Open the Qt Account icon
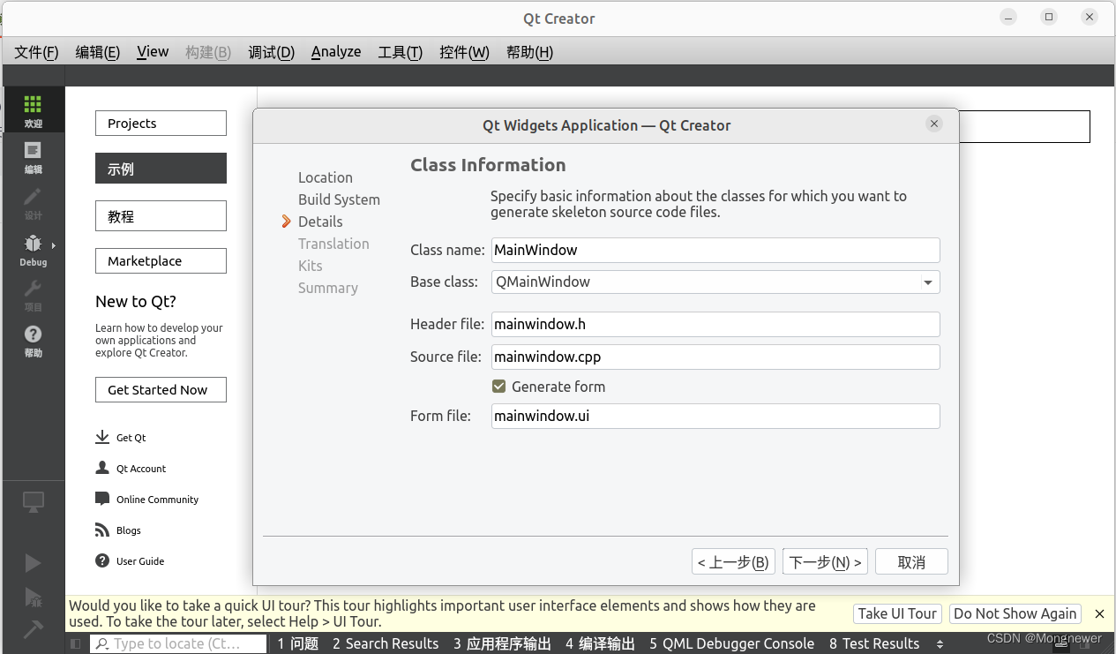This screenshot has height=654, width=1116. [x=101, y=468]
